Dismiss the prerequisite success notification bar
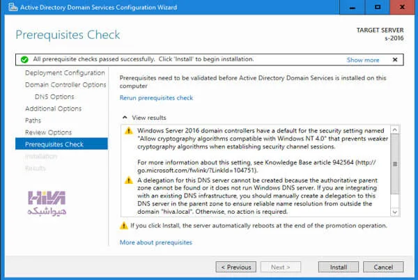Viewport: 418px width, 280px height. [x=395, y=60]
